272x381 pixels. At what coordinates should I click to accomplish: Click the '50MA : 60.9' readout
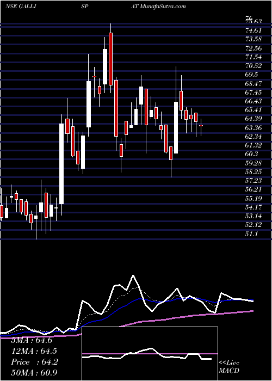[34, 373]
